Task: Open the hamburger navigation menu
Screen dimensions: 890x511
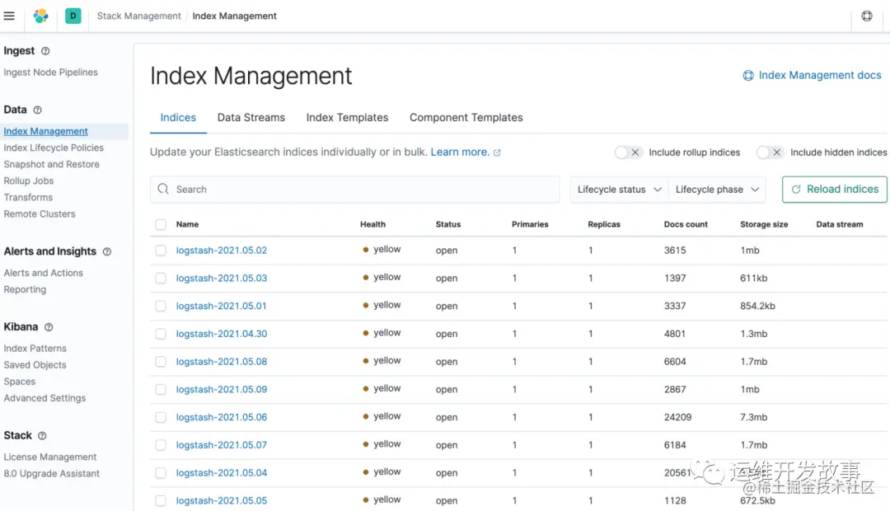Action: [x=9, y=16]
